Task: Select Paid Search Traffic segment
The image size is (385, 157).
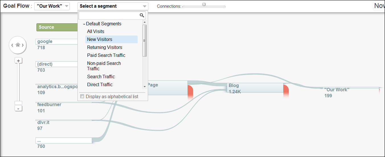Action: [x=106, y=55]
